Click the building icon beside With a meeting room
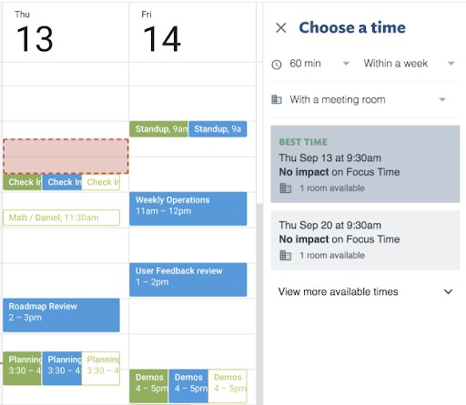The height and width of the screenshot is (405, 466). (277, 99)
